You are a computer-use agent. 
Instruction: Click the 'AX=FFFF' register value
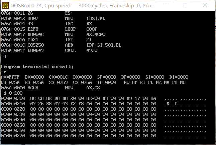click(x=10, y=77)
